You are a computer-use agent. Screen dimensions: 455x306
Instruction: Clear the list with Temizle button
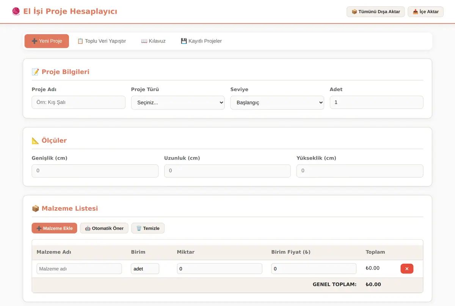[x=148, y=228]
